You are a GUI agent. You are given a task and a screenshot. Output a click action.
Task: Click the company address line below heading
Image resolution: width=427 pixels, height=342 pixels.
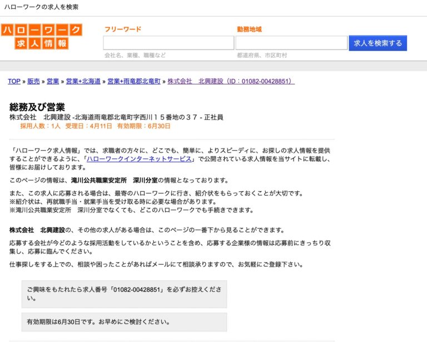point(116,117)
